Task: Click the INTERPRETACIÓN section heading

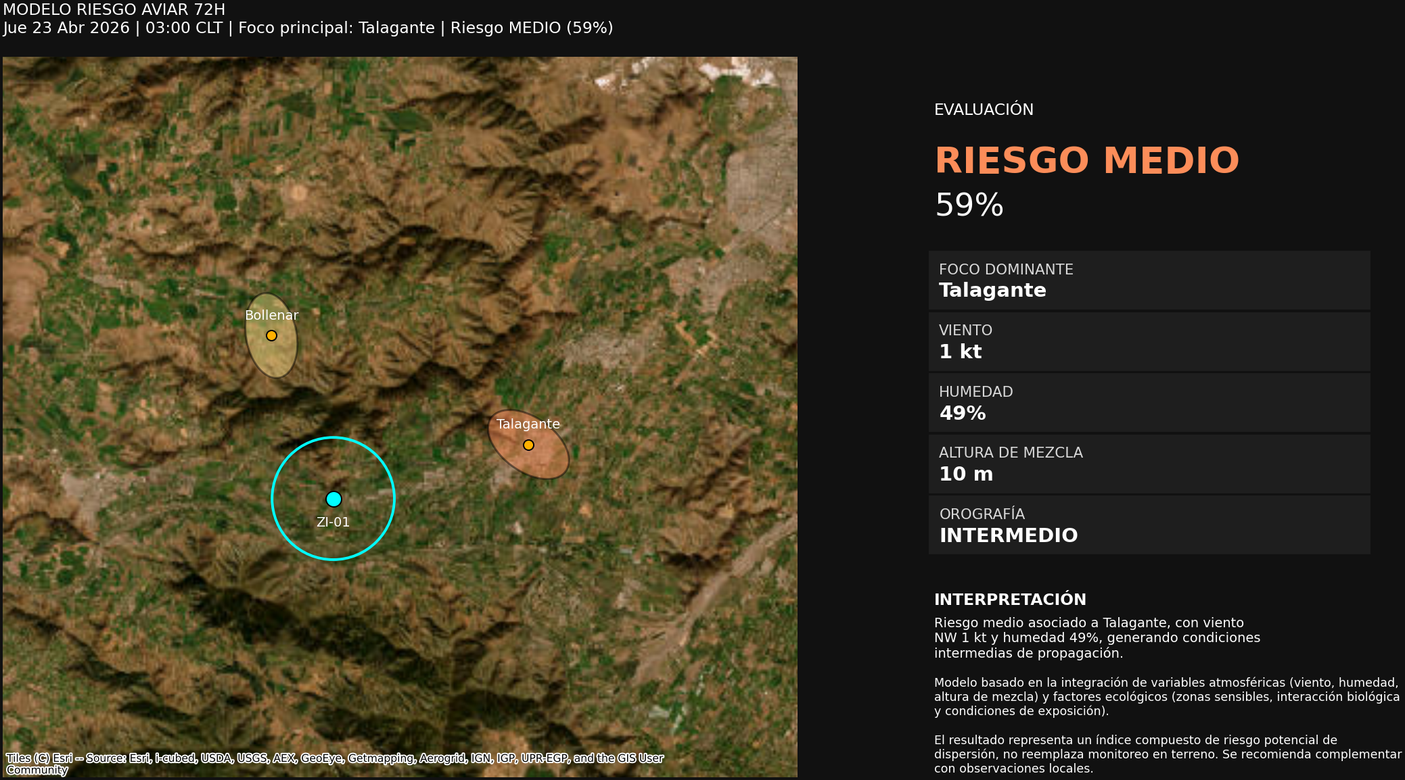Action: (x=1009, y=600)
